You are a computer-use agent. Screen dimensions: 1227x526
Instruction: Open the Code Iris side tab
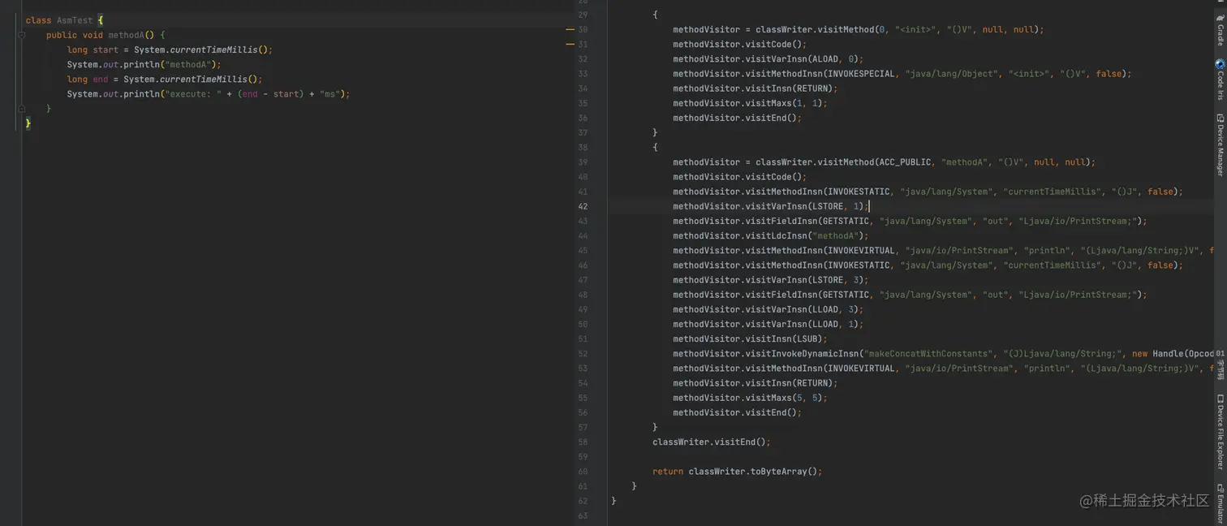pyautogui.click(x=1220, y=80)
